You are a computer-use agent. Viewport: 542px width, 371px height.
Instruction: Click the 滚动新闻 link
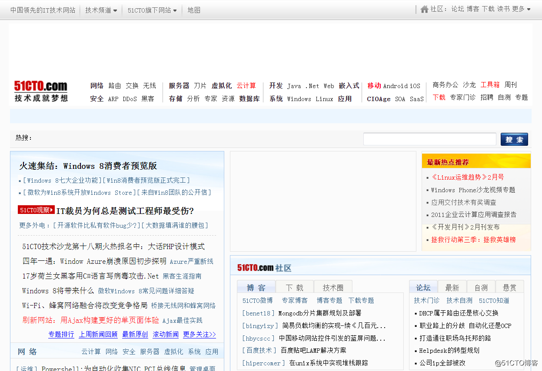coord(166,334)
